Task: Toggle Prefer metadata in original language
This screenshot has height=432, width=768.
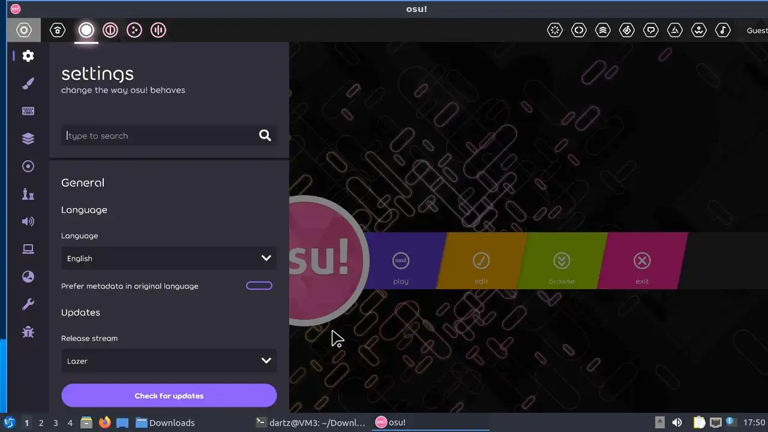Action: [259, 286]
